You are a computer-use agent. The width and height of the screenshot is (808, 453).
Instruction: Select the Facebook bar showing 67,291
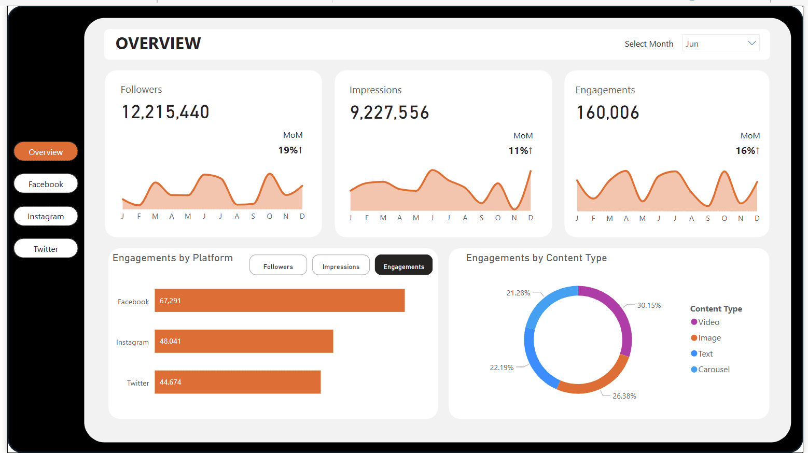pos(280,301)
